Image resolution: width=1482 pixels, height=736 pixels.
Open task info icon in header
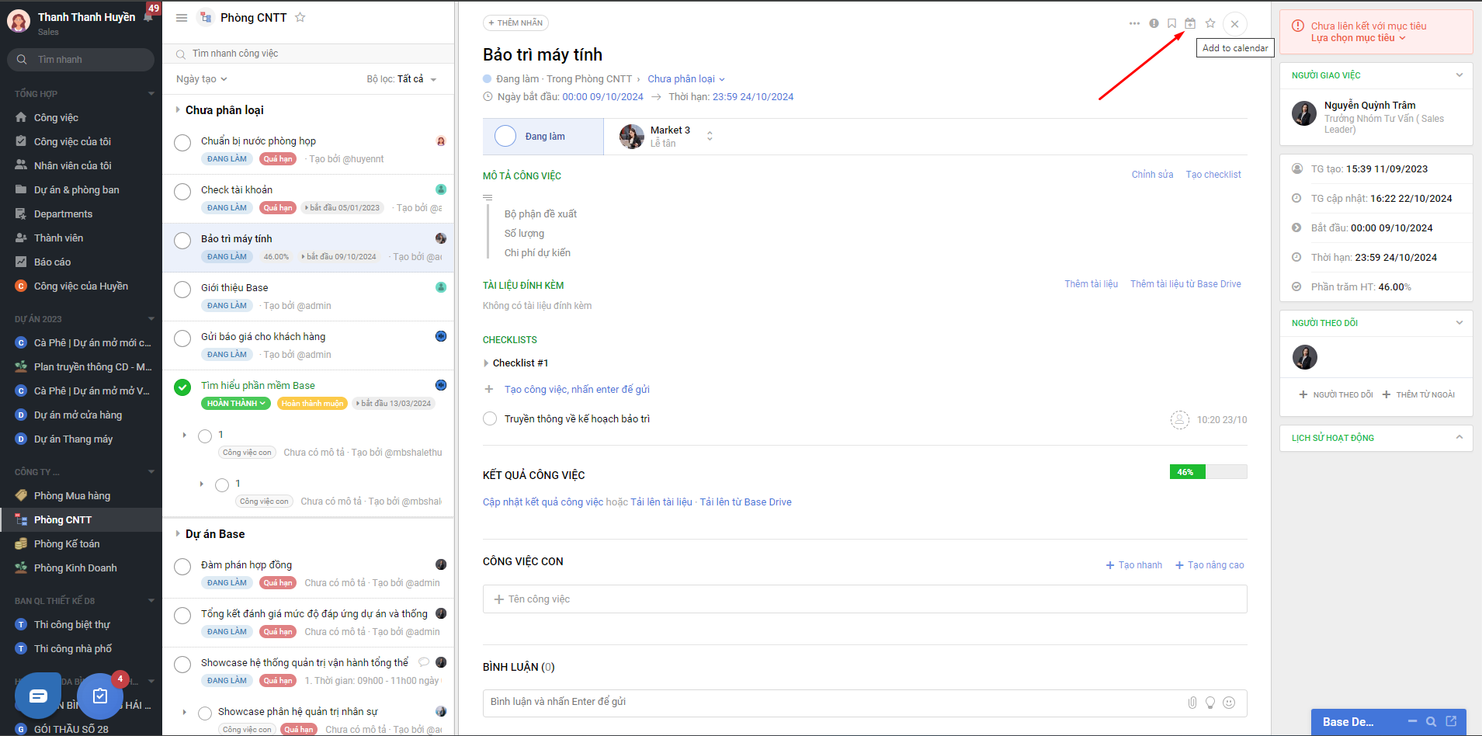(1154, 23)
